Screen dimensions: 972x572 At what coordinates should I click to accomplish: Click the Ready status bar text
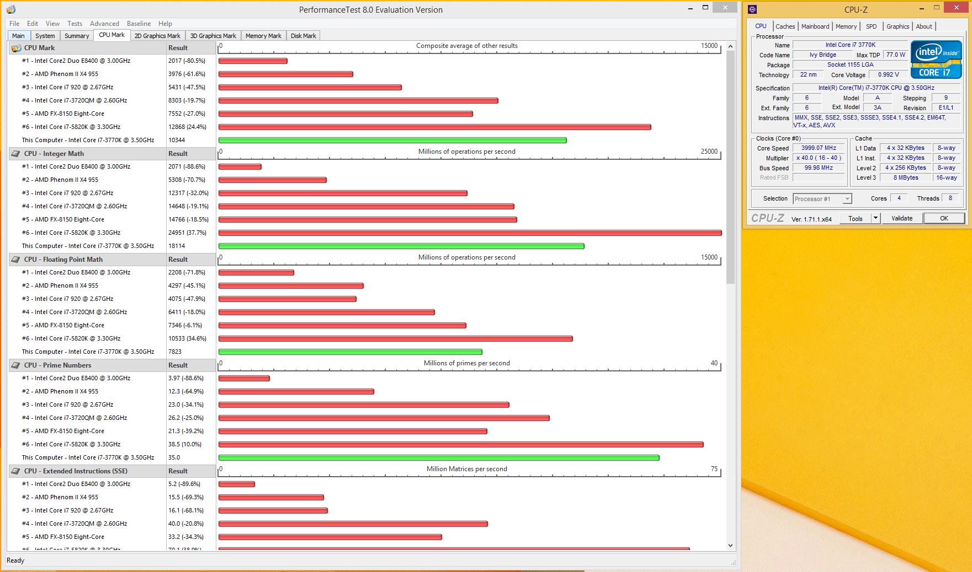[15, 560]
